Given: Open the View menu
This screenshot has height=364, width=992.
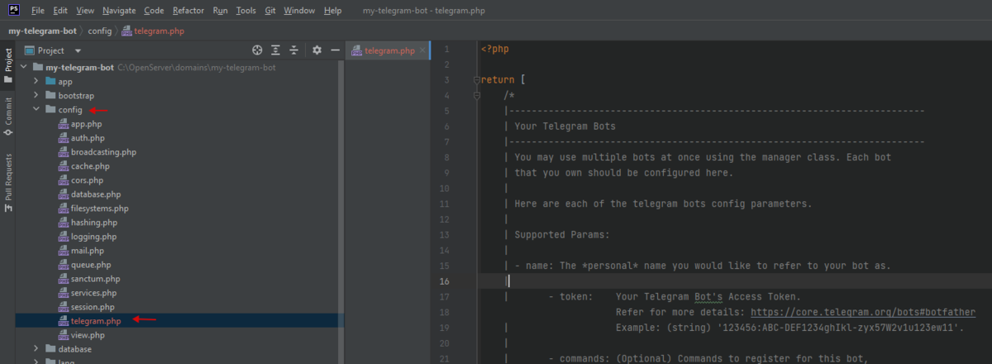Looking at the screenshot, I should (85, 12).
